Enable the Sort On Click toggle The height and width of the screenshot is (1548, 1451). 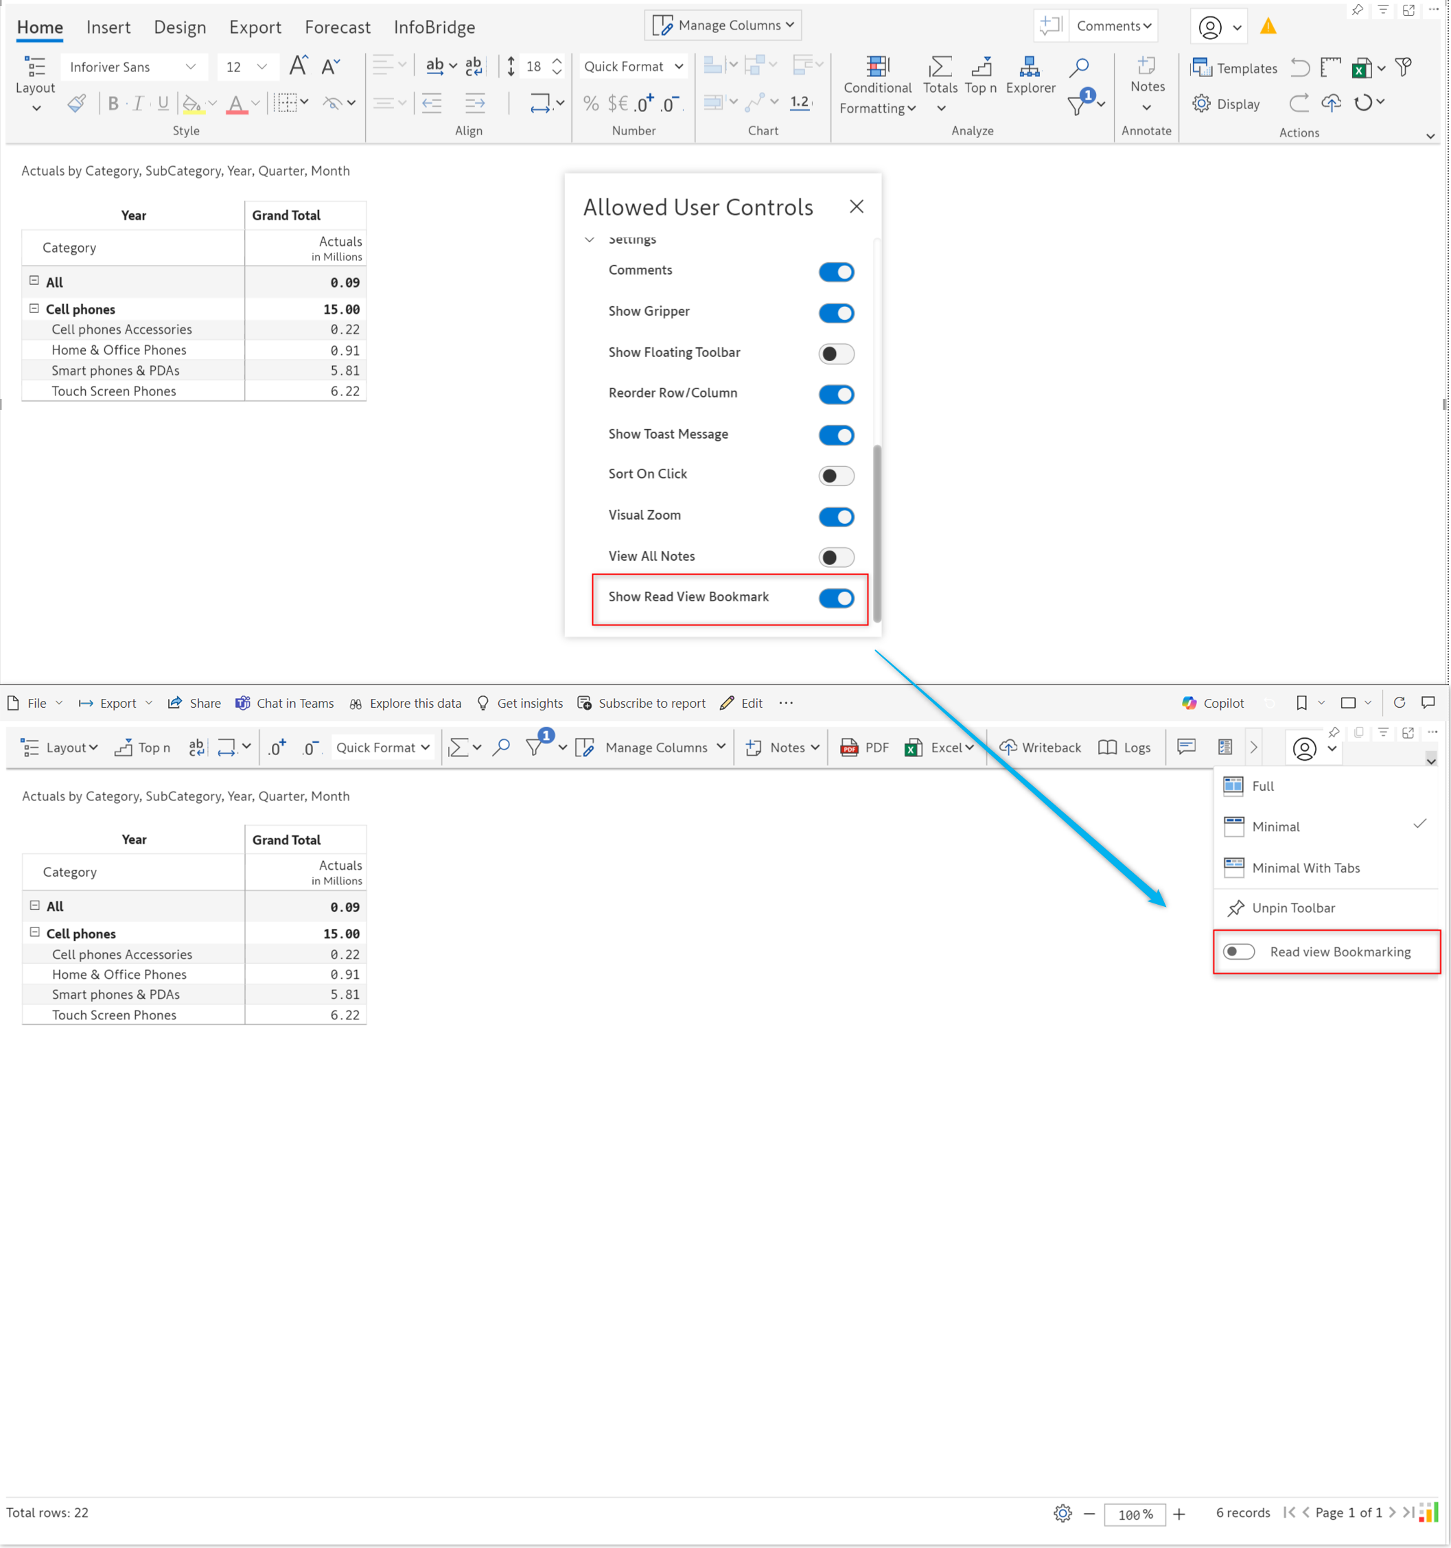pos(836,476)
